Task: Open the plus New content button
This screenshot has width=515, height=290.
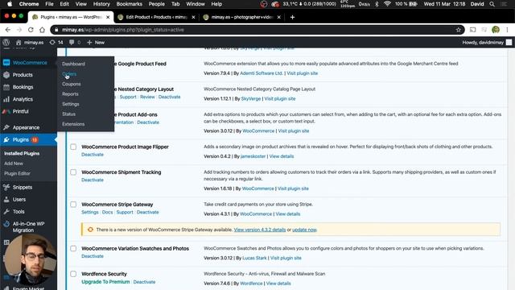Action: [96, 43]
